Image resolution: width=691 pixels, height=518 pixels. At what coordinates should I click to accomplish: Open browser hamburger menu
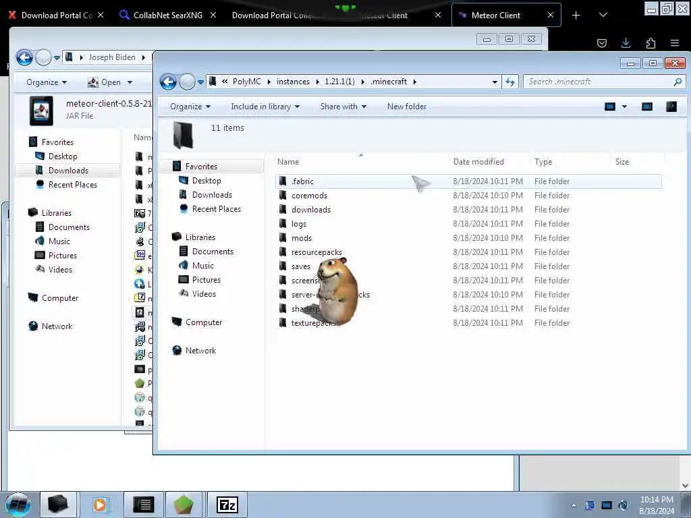pos(675,42)
